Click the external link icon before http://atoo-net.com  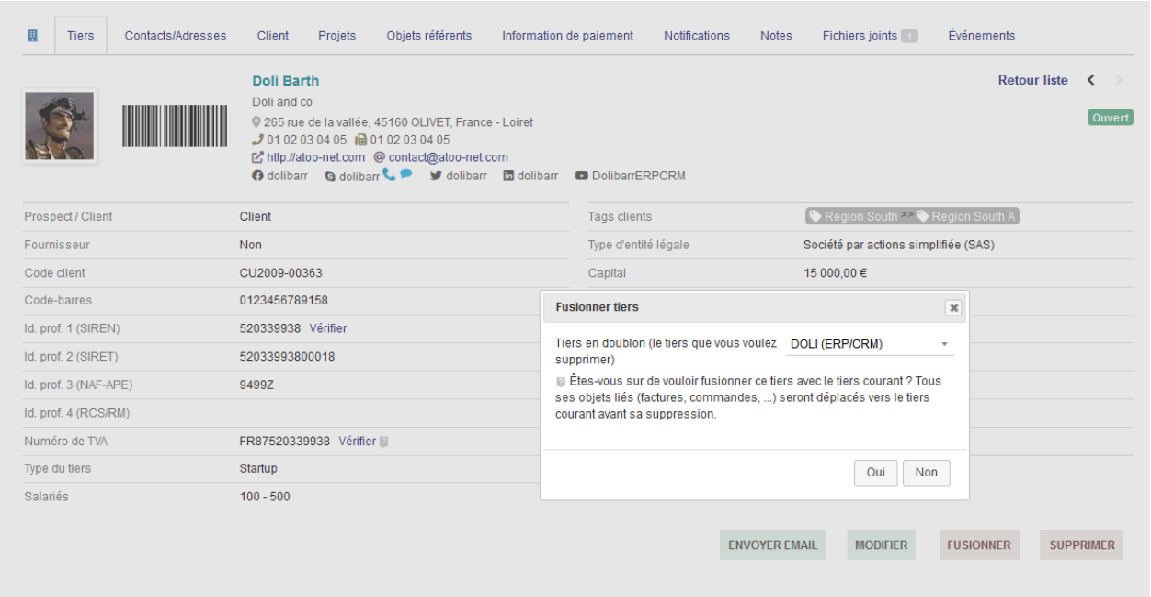[x=258, y=157]
